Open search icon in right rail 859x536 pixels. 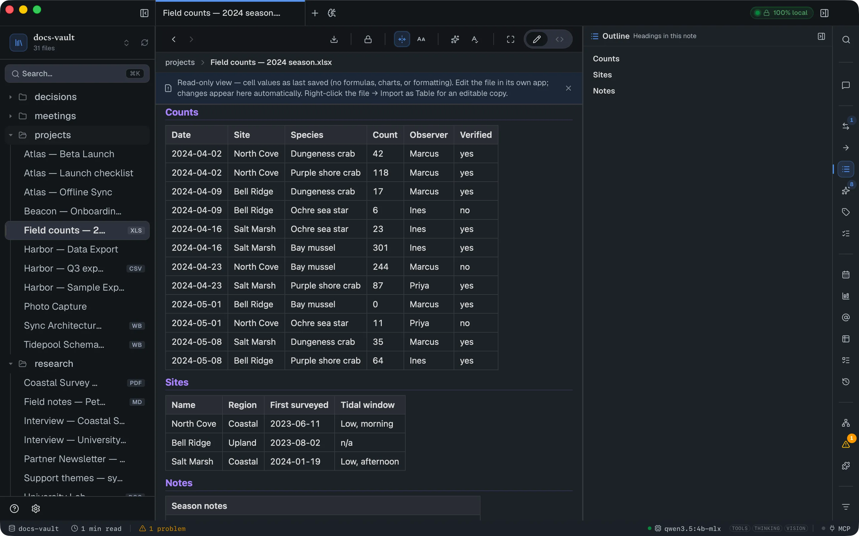point(846,40)
